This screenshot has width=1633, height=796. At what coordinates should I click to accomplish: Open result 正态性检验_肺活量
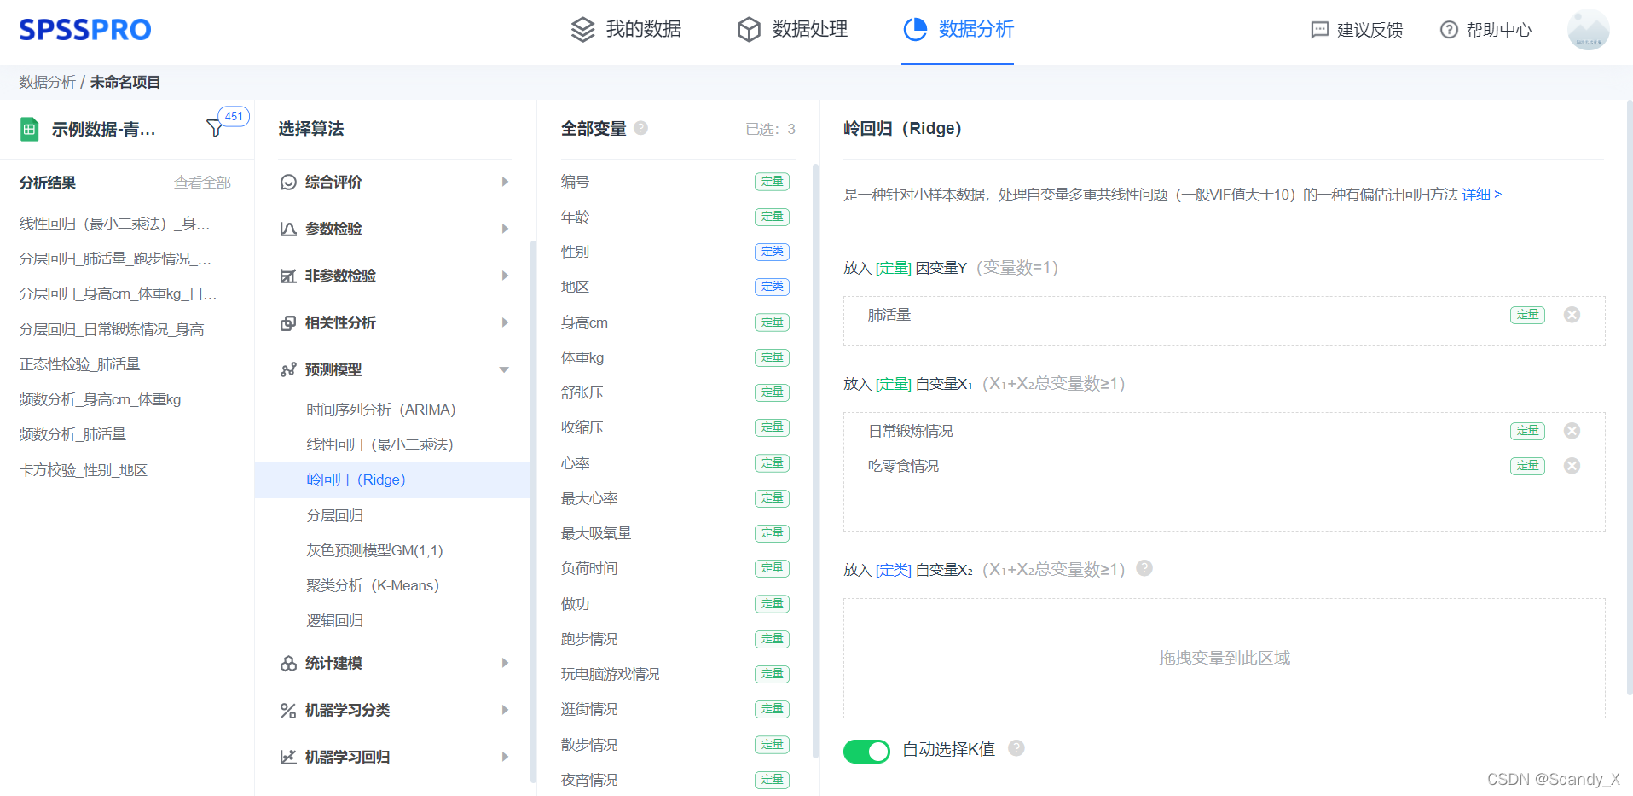click(x=80, y=364)
